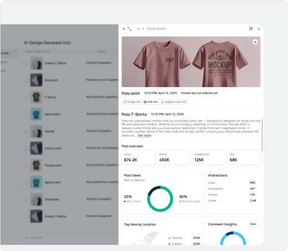Select the Like 68K overview card
This screenshot has height=251, width=288.
coord(244,158)
